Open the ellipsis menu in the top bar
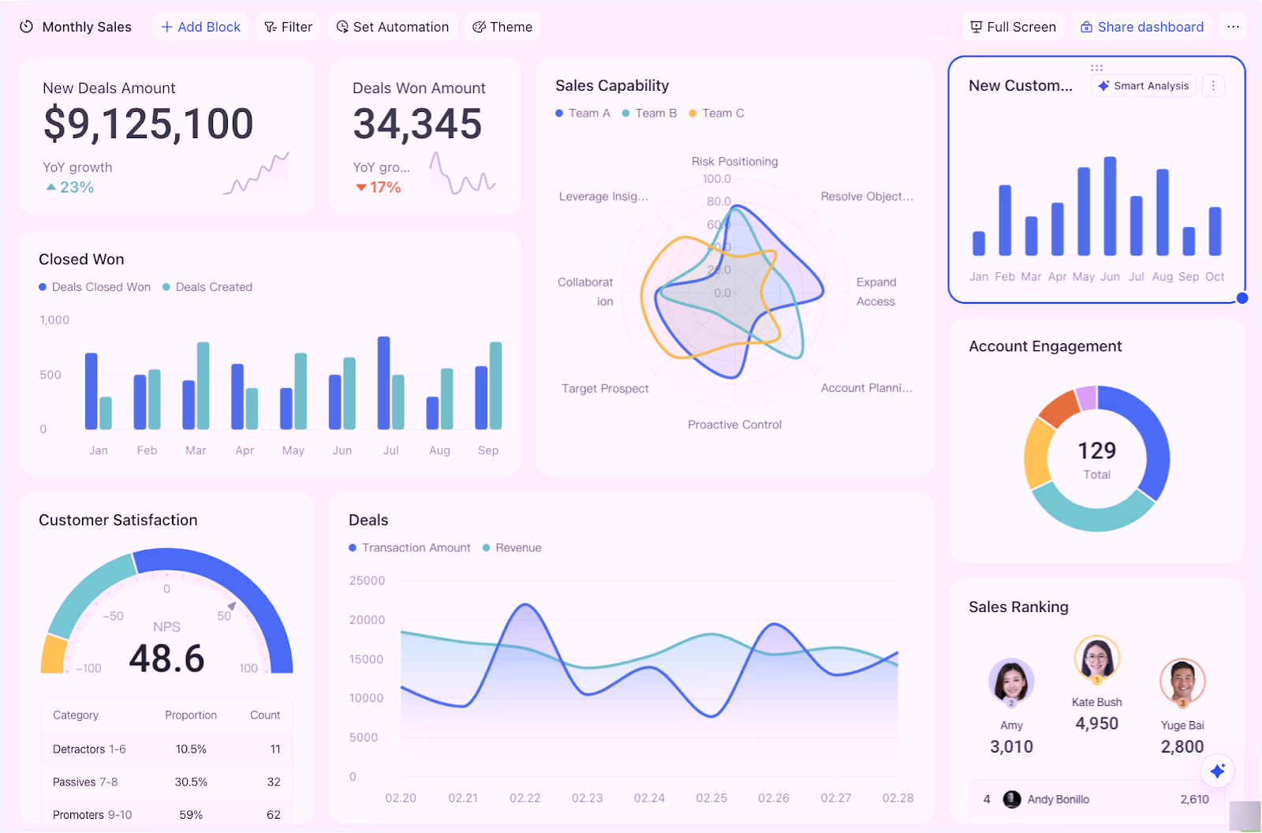Viewport: 1262px width, 833px height. tap(1233, 26)
